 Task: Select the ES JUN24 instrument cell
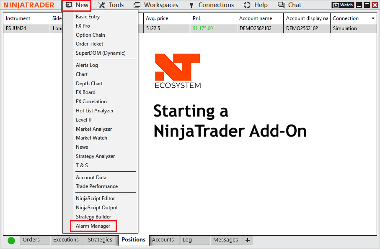pos(26,28)
